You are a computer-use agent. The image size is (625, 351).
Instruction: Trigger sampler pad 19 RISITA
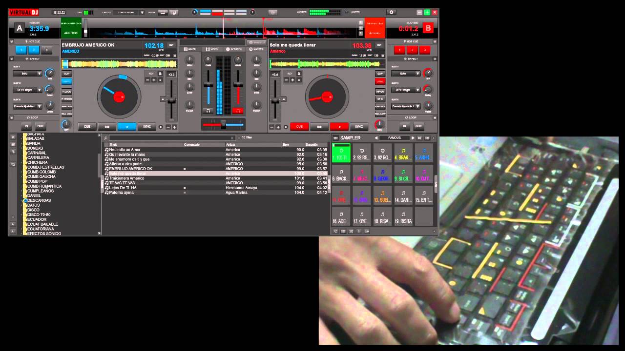403,216
